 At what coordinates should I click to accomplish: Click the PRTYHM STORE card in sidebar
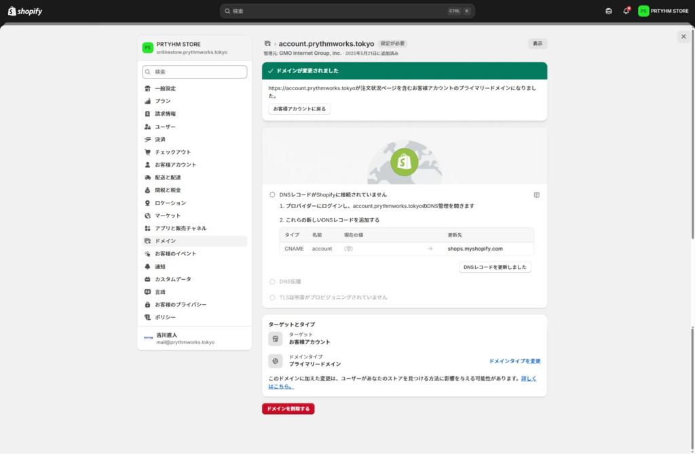pos(195,48)
